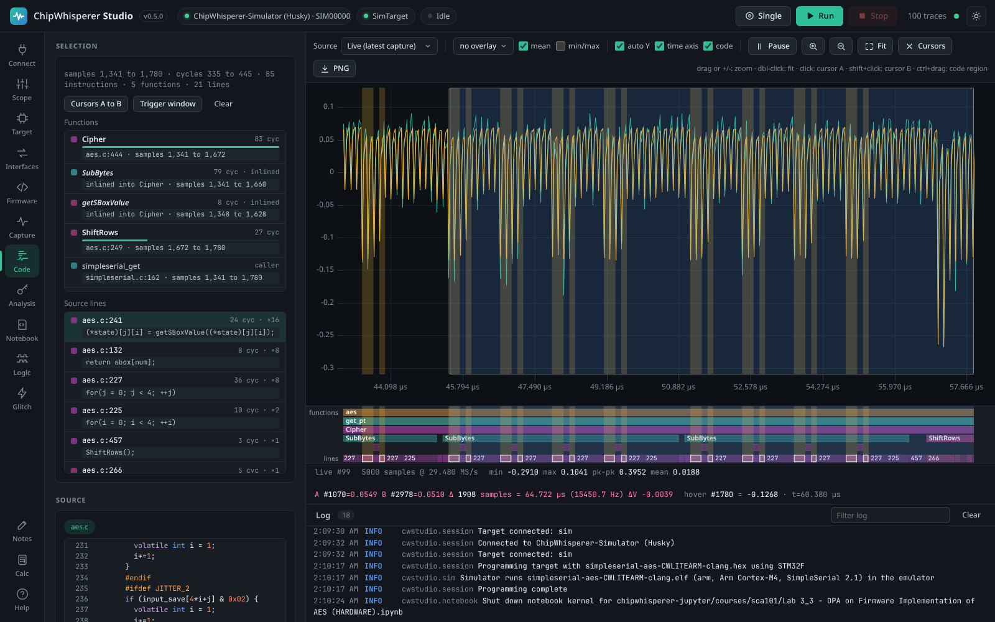Enable the min/max checkbox
The width and height of the screenshot is (995, 622).
tap(561, 46)
